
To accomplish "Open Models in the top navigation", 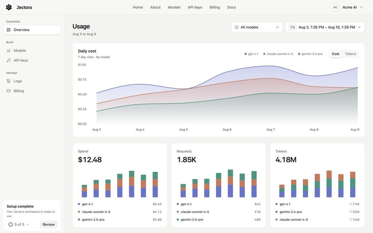I will (x=174, y=7).
